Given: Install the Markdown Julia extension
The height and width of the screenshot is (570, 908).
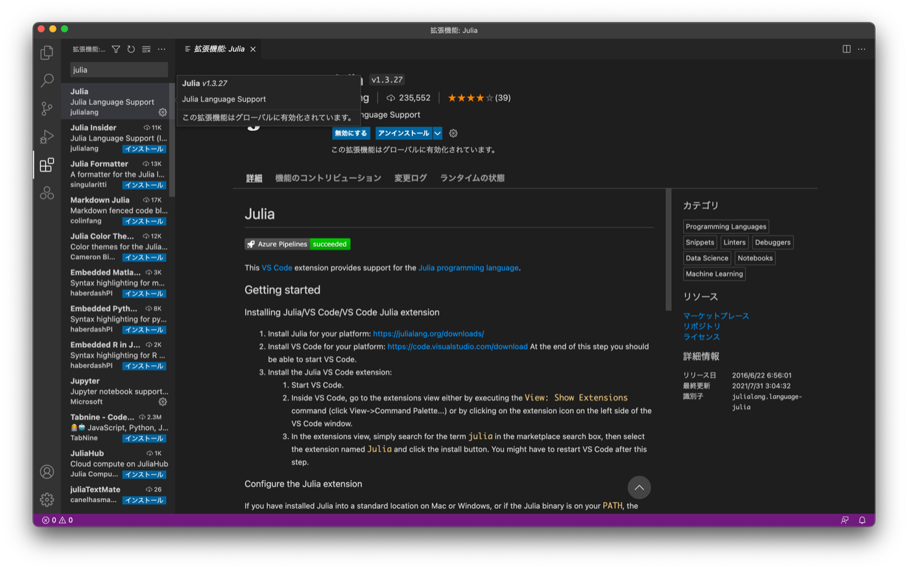Looking at the screenshot, I should (x=145, y=222).
